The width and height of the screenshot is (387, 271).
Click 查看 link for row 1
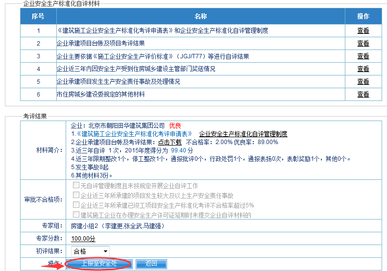(363, 30)
